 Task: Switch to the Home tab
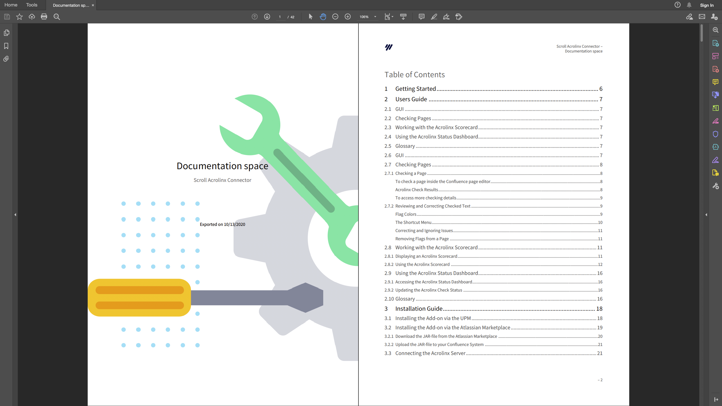11,5
